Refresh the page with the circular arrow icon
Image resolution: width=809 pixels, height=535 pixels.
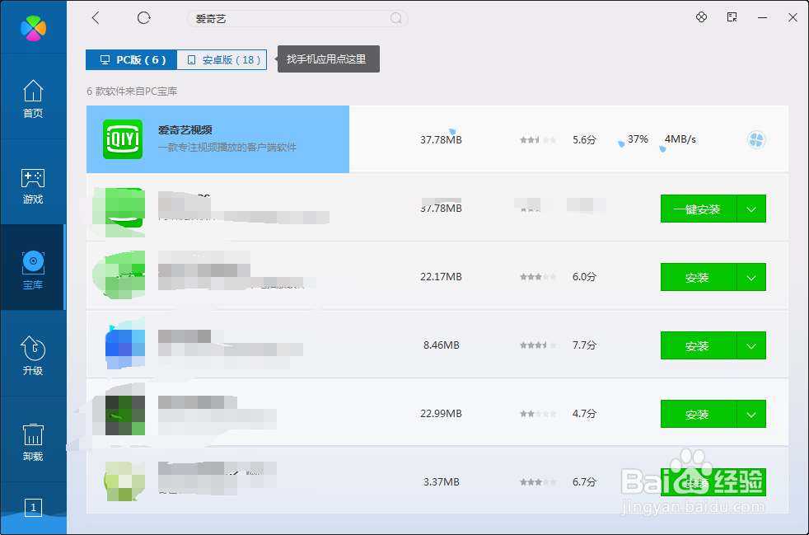144,18
